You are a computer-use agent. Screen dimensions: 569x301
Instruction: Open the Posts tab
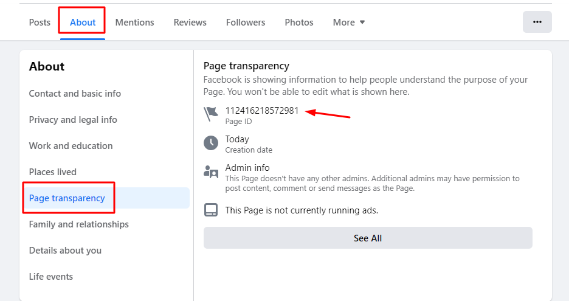tap(40, 22)
